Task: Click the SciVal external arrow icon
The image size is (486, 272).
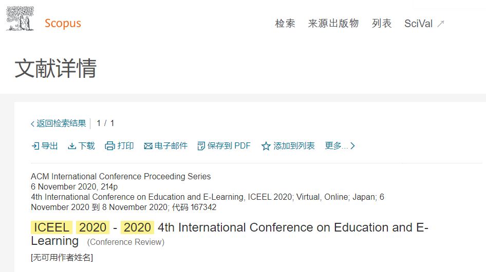Action: 441,24
